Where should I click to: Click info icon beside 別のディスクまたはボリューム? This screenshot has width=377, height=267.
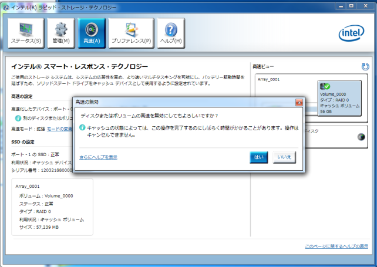tap(18, 118)
